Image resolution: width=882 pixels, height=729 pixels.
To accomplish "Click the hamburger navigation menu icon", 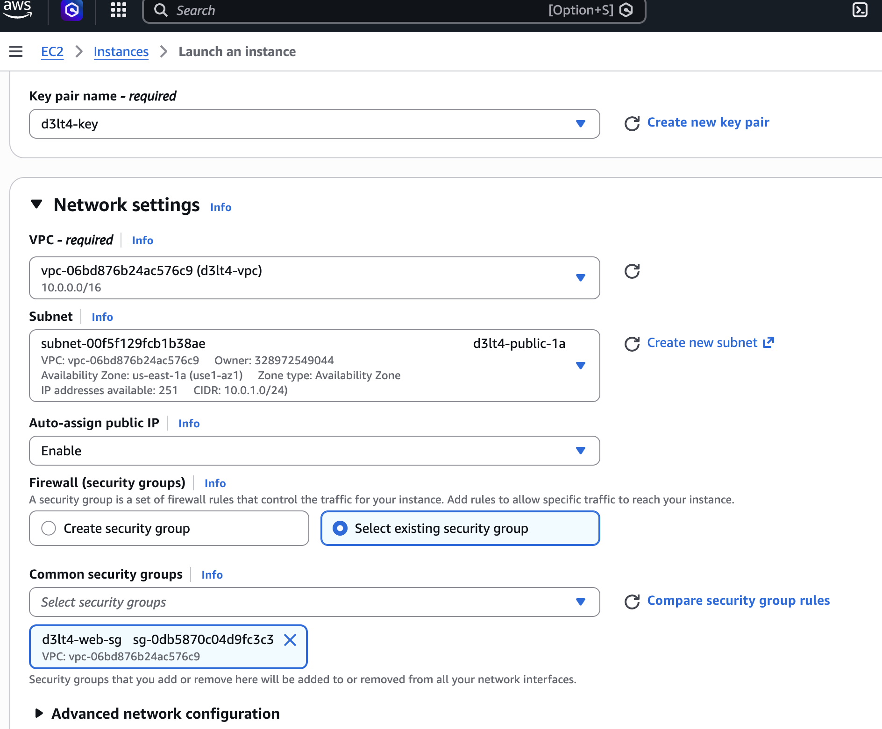I will (16, 51).
